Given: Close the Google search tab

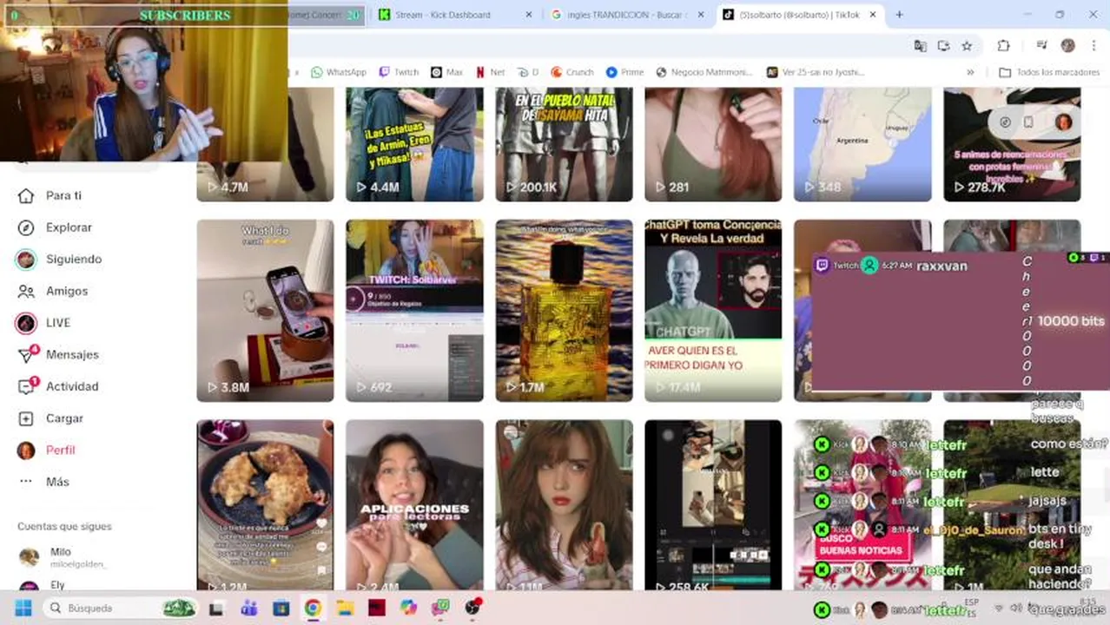Looking at the screenshot, I should [x=701, y=15].
